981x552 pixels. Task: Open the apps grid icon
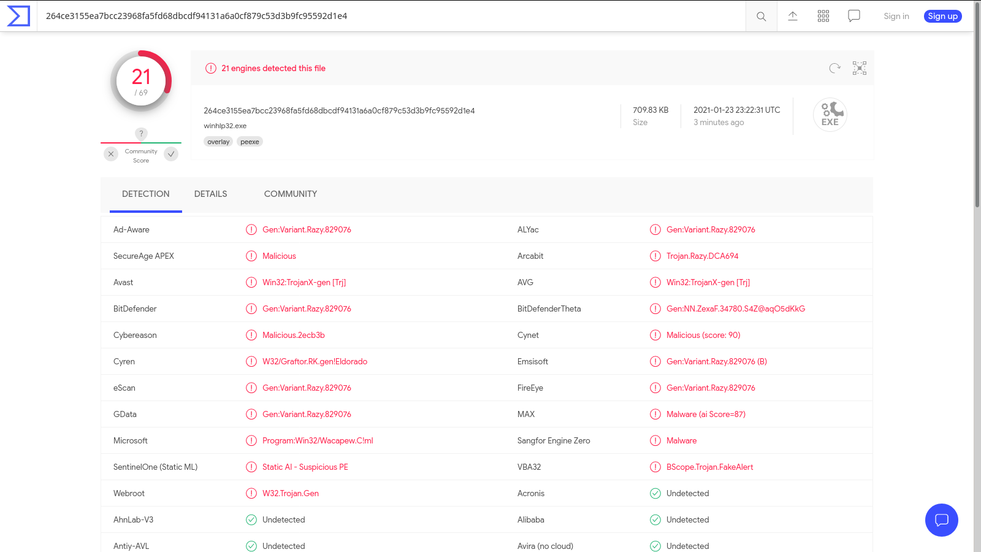[823, 16]
